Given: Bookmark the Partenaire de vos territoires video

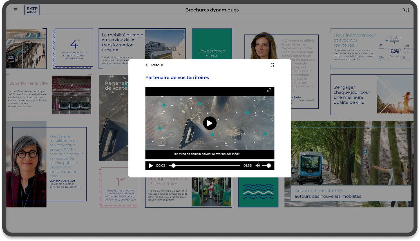Looking at the screenshot, I should point(272,65).
